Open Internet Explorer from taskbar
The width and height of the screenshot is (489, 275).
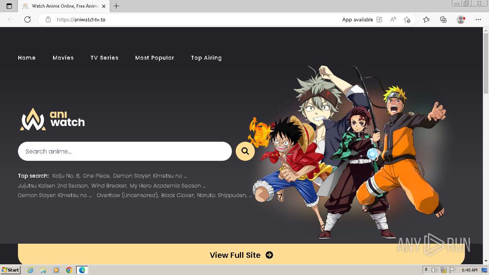click(31, 270)
